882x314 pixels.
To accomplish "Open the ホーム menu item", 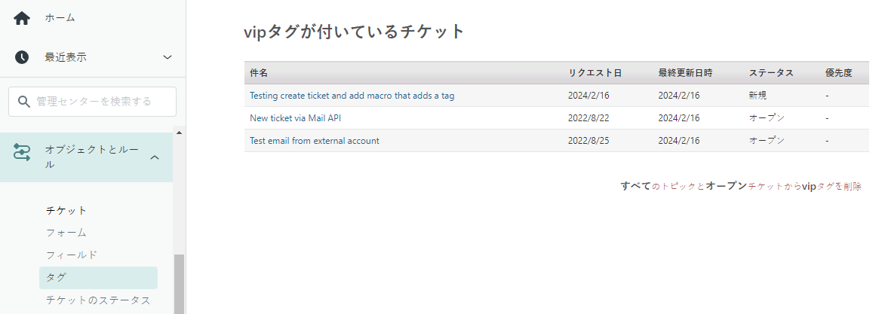I will 60,17.
